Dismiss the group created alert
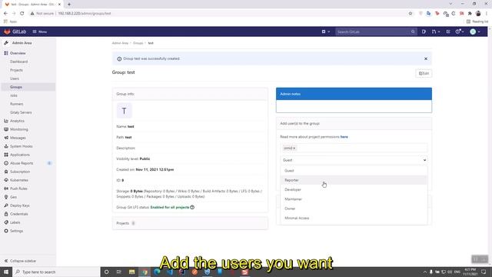 426,58
